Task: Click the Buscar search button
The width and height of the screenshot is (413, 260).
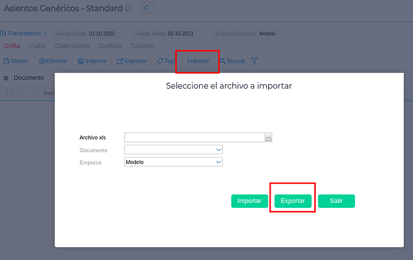Action: (x=233, y=61)
